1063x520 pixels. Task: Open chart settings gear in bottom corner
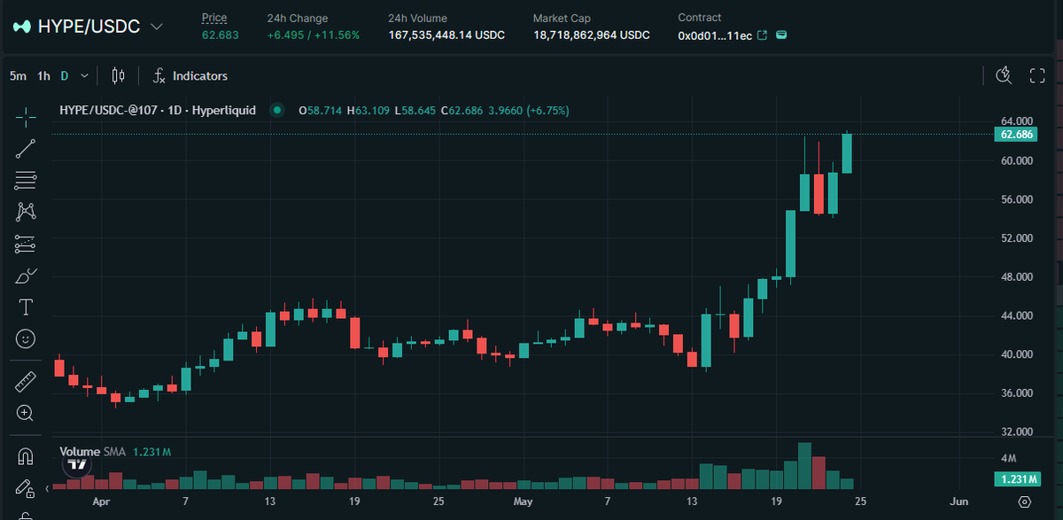coord(1024,501)
